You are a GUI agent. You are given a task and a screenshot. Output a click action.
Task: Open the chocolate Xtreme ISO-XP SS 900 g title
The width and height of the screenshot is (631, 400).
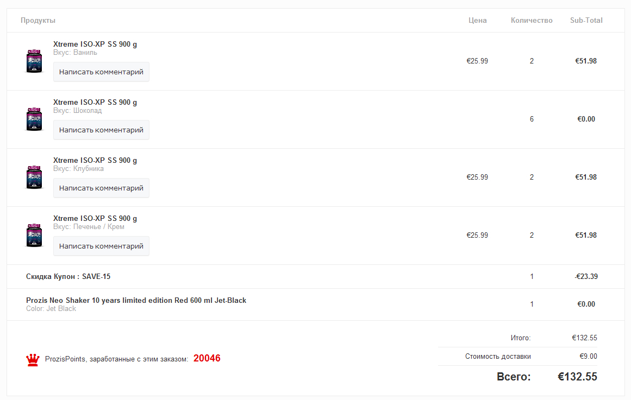[x=95, y=102]
